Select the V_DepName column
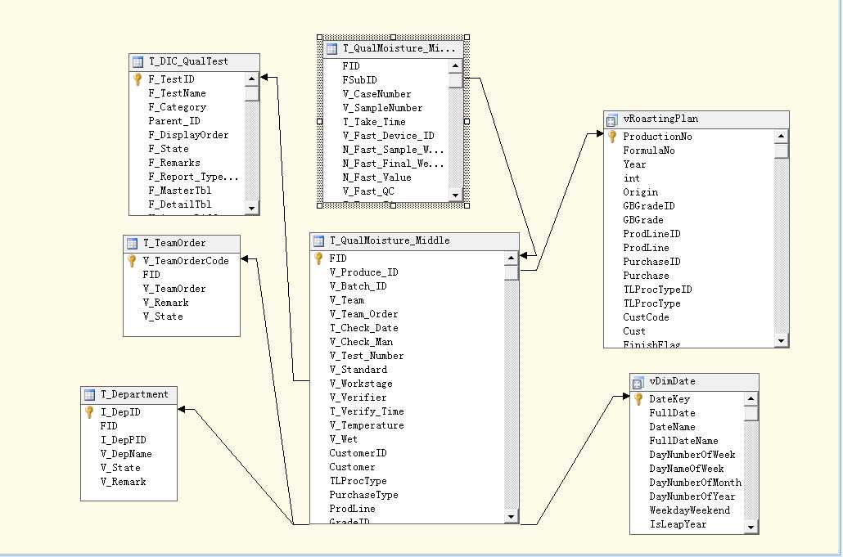The width and height of the screenshot is (843, 557). pyautogui.click(x=126, y=455)
